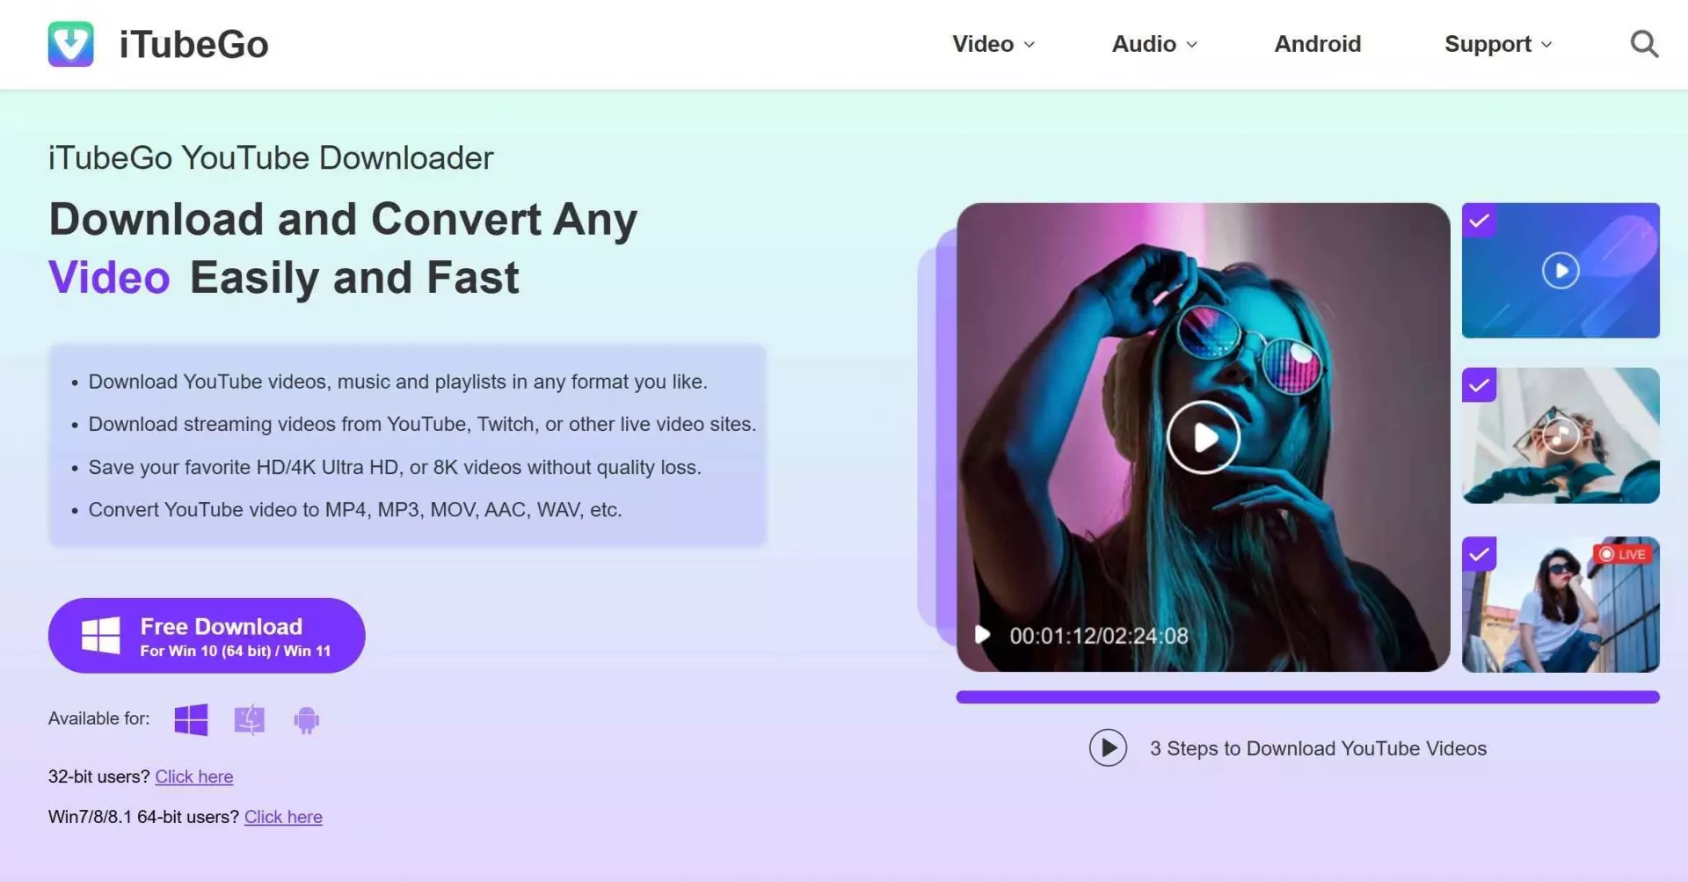Open the Android menu item
This screenshot has height=882, width=1688.
(x=1317, y=44)
